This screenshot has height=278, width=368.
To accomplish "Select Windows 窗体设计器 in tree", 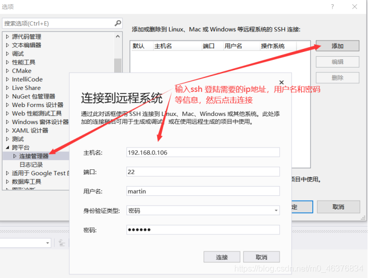I will 40,122.
